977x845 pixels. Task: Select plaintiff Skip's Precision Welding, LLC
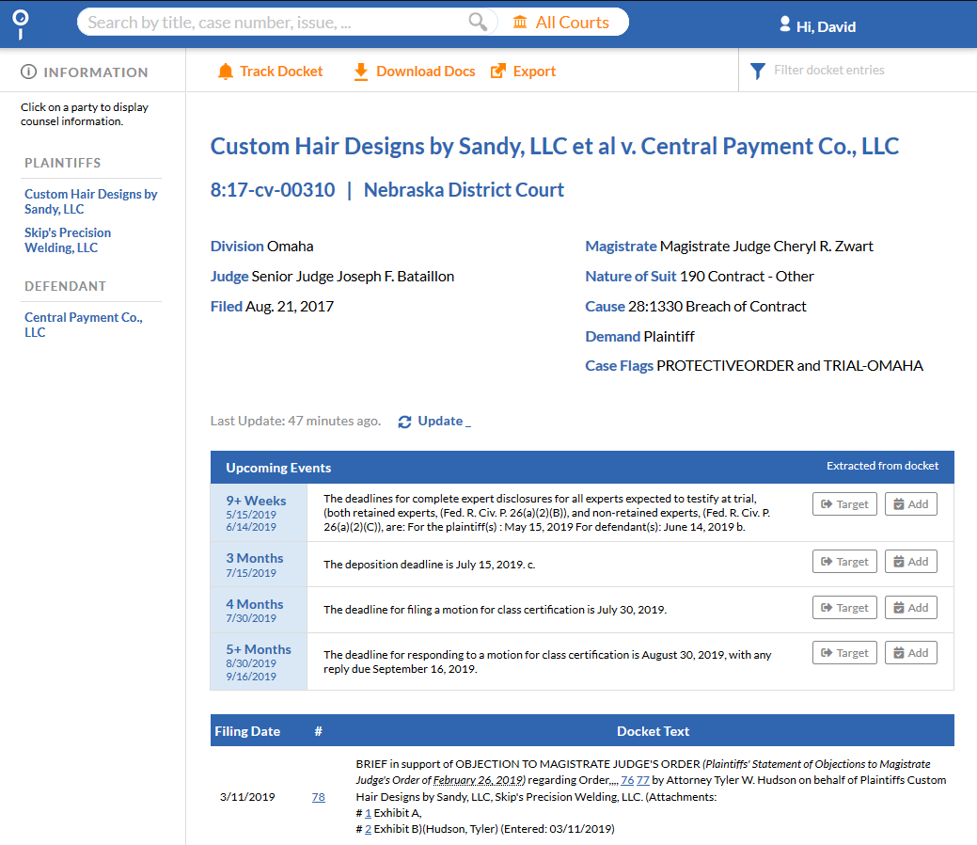[68, 240]
